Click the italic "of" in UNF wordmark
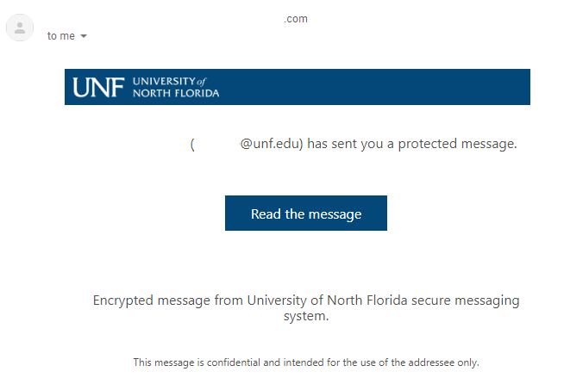564x384 pixels. pyautogui.click(x=202, y=82)
